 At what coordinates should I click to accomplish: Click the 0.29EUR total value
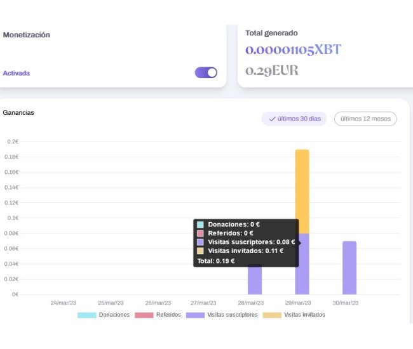click(271, 70)
